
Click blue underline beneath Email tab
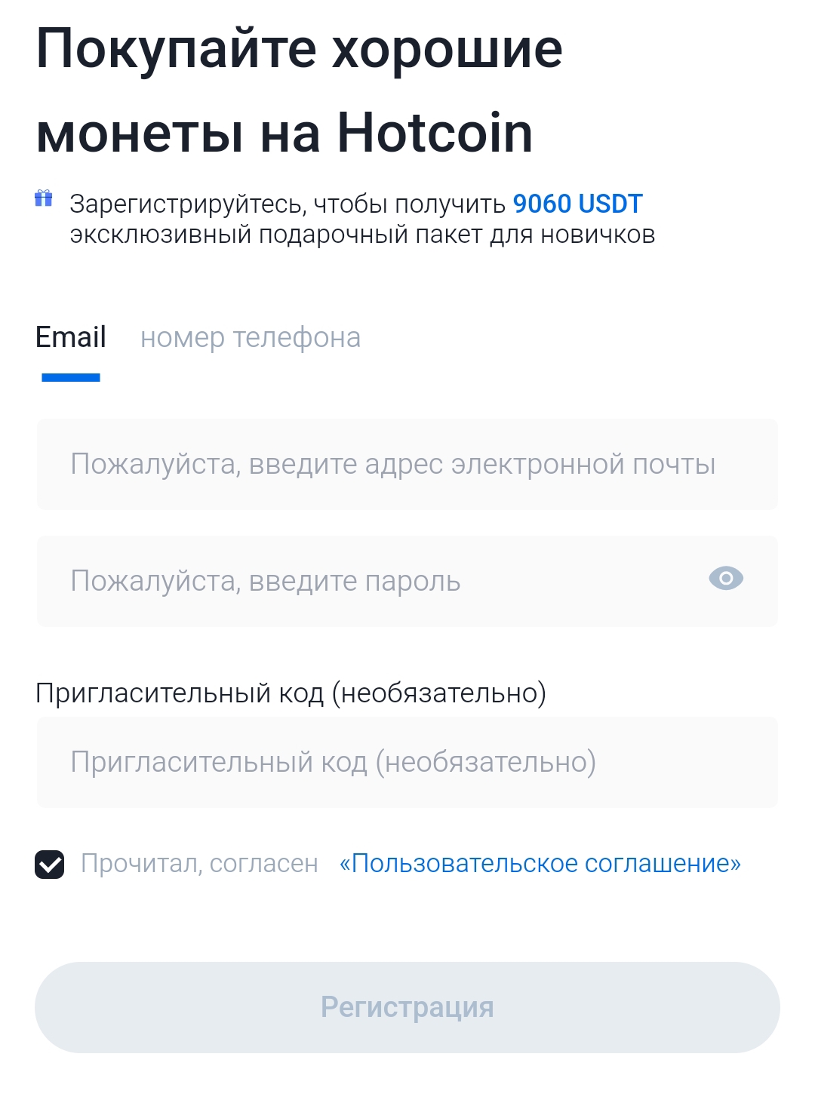point(71,377)
